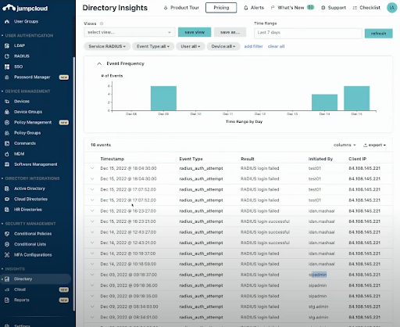The width and height of the screenshot is (400, 327).
Task: Open the Conditional Policies shield icon
Action: tap(7, 234)
